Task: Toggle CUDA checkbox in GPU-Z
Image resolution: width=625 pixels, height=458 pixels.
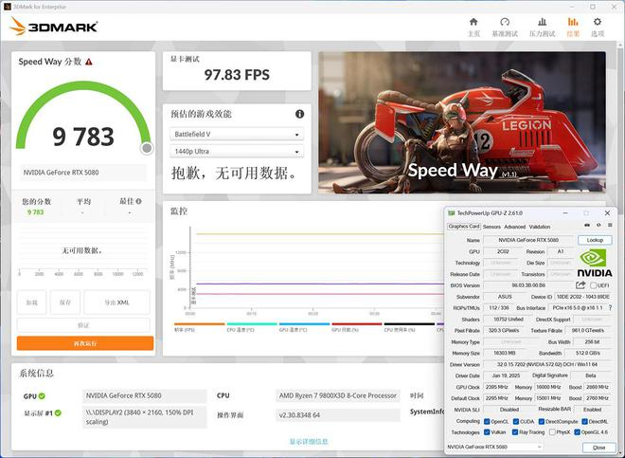Action: tap(515, 421)
